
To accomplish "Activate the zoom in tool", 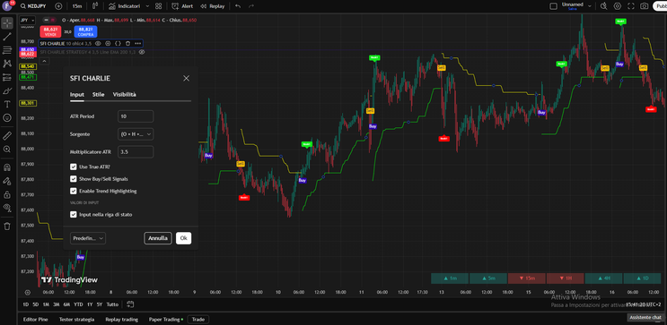I will click(7, 150).
